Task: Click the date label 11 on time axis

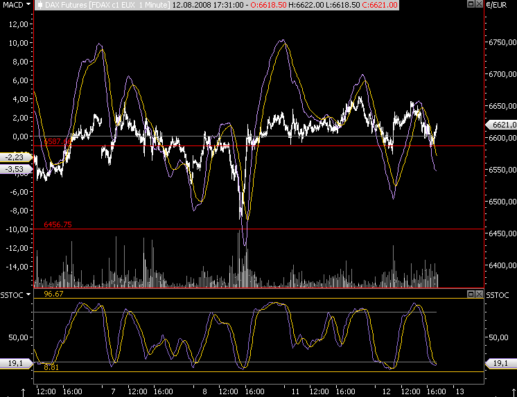Action: [295, 391]
